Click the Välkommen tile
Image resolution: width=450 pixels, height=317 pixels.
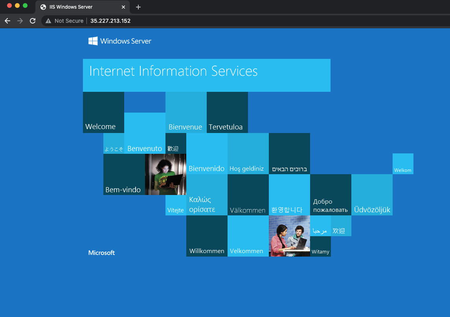click(248, 195)
